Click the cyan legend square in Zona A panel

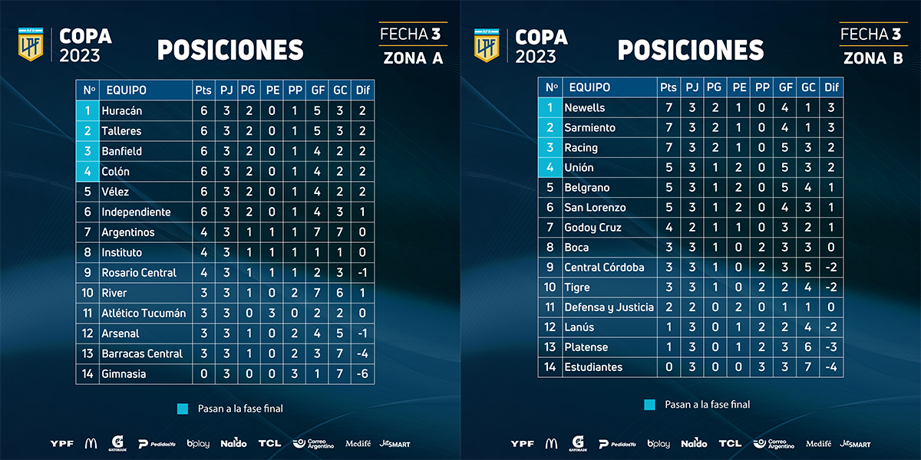(182, 409)
